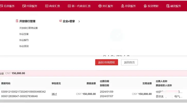Click the 商业汇票 ticket icon

point(47,6)
